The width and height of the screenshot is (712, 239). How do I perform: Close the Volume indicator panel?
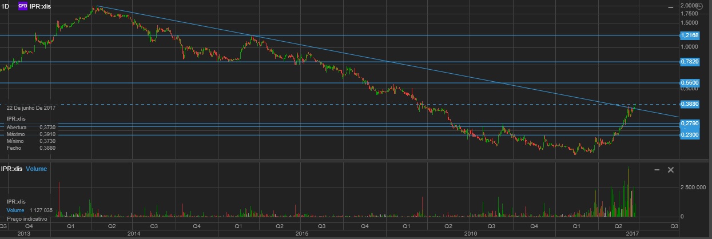pos(671,170)
